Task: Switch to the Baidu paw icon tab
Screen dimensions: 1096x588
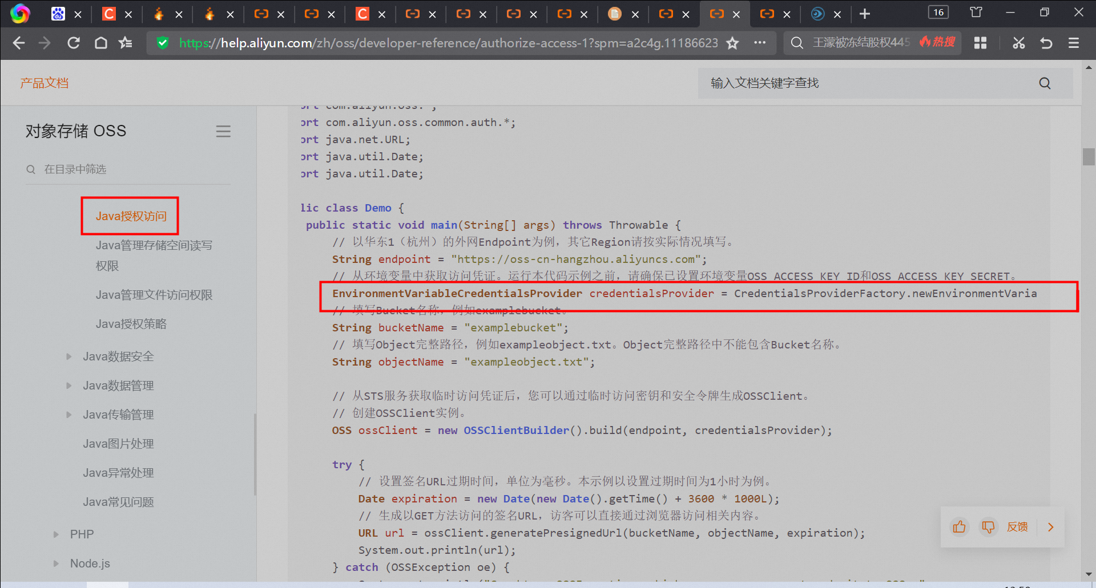Action: coord(58,14)
